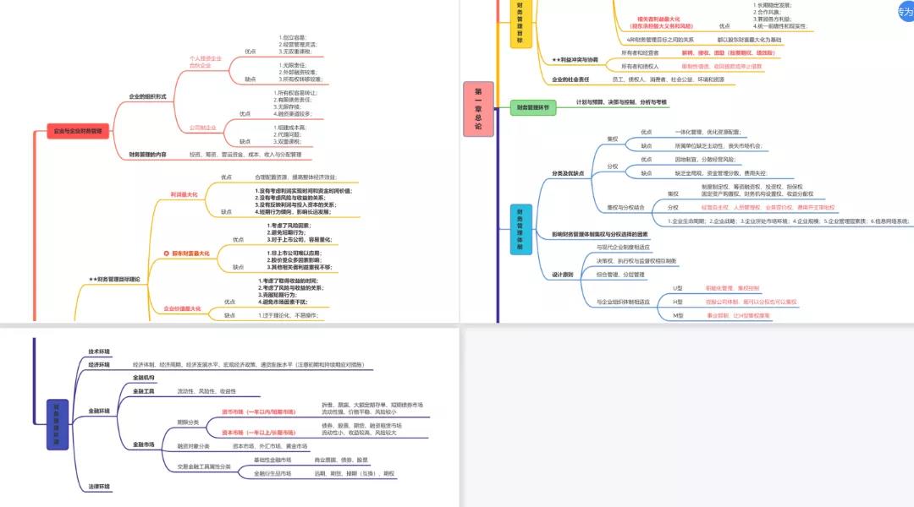The width and height of the screenshot is (914, 507).
Task: Click '决策权、执行权与监督权相互制衡' node
Action: [x=636, y=261]
